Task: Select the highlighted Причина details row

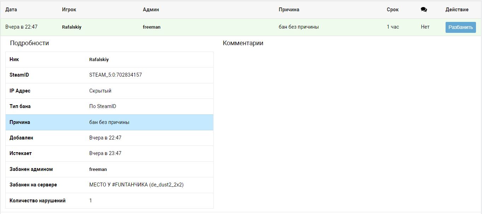Action: (x=109, y=122)
